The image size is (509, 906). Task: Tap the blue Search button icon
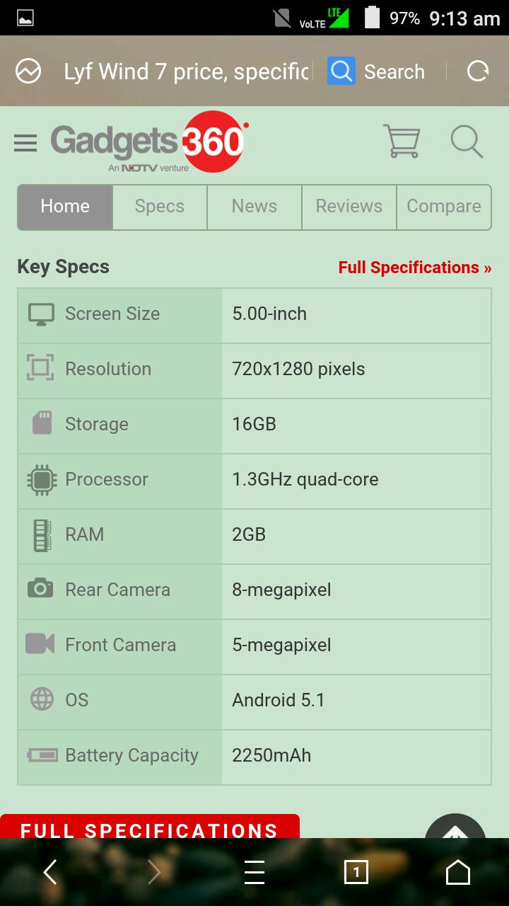click(x=341, y=71)
